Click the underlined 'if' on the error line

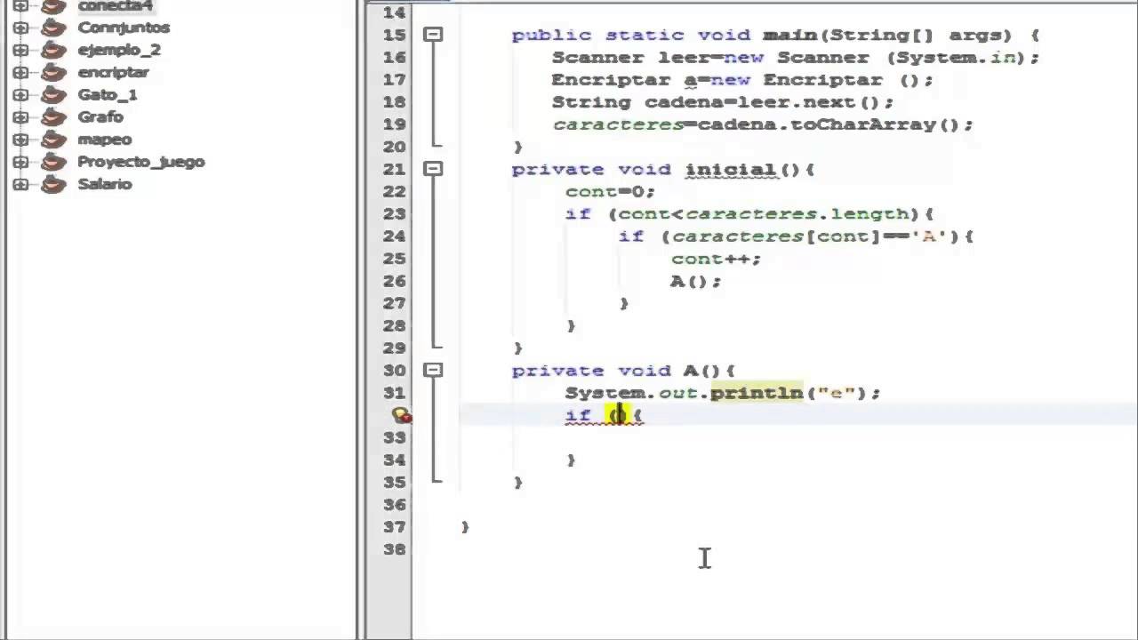click(578, 415)
